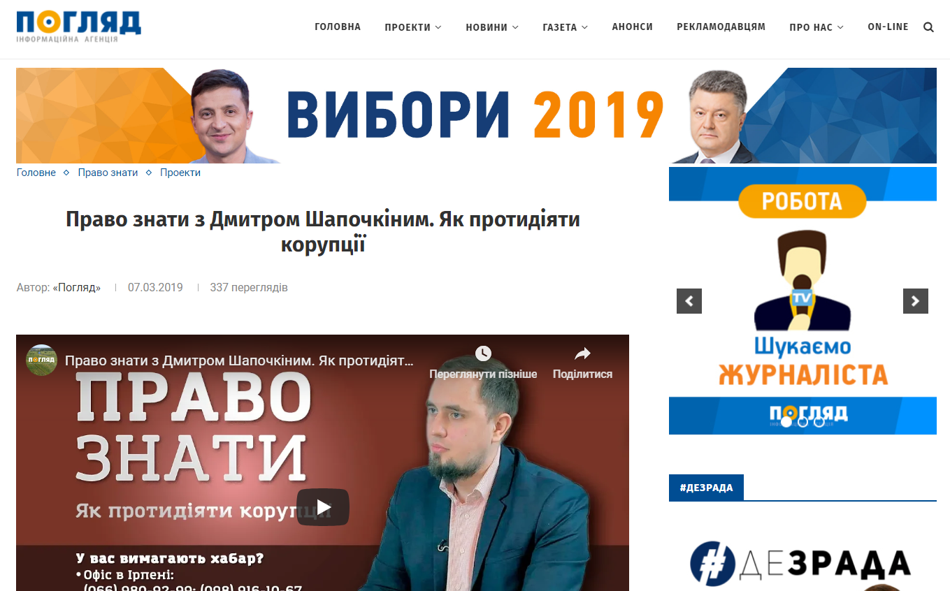Click the Погляд logo in header

pyautogui.click(x=78, y=27)
